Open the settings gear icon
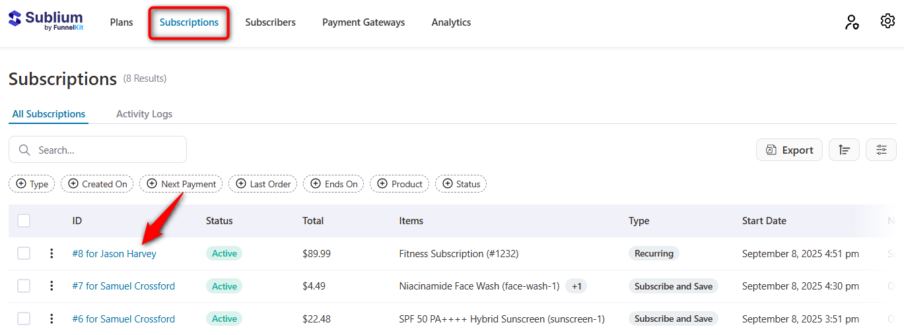 click(887, 21)
